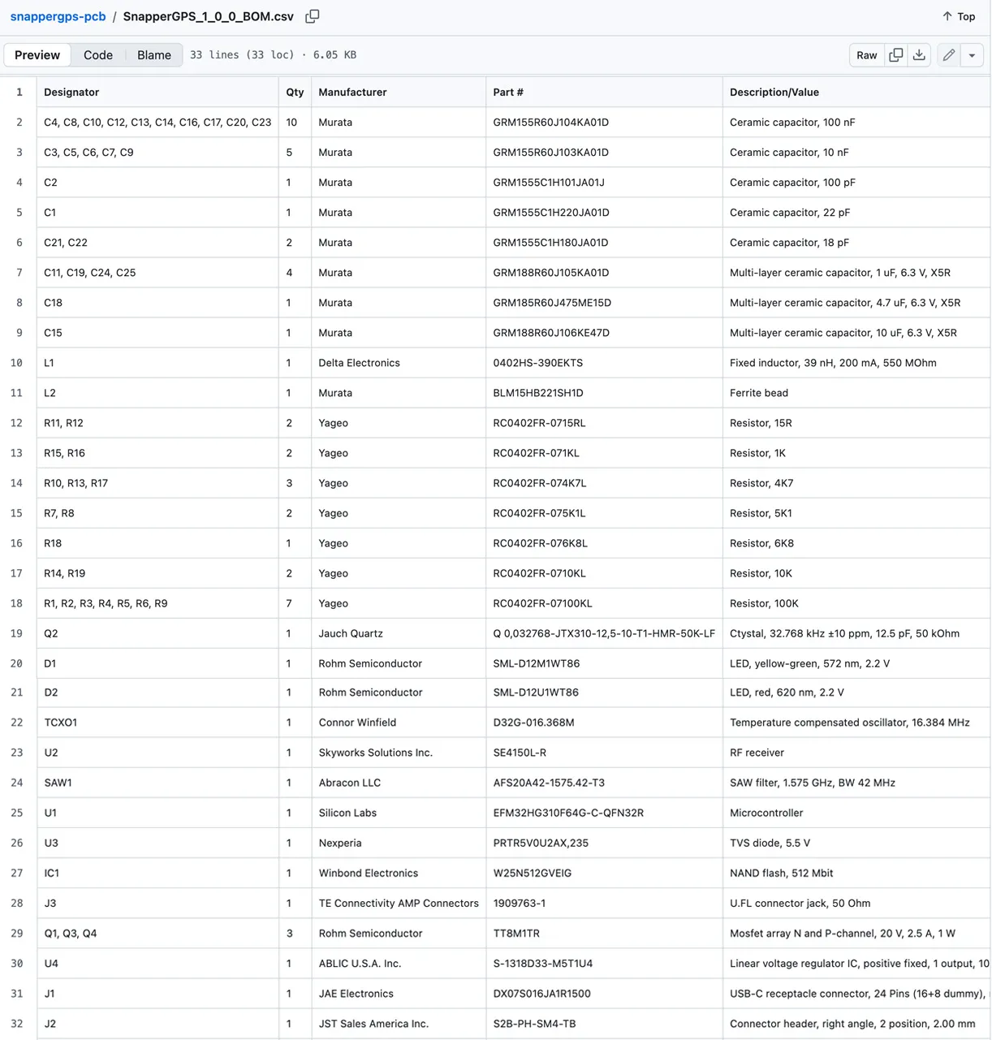Download the raw file icon
Screen dimensions: 992x1040
(919, 55)
